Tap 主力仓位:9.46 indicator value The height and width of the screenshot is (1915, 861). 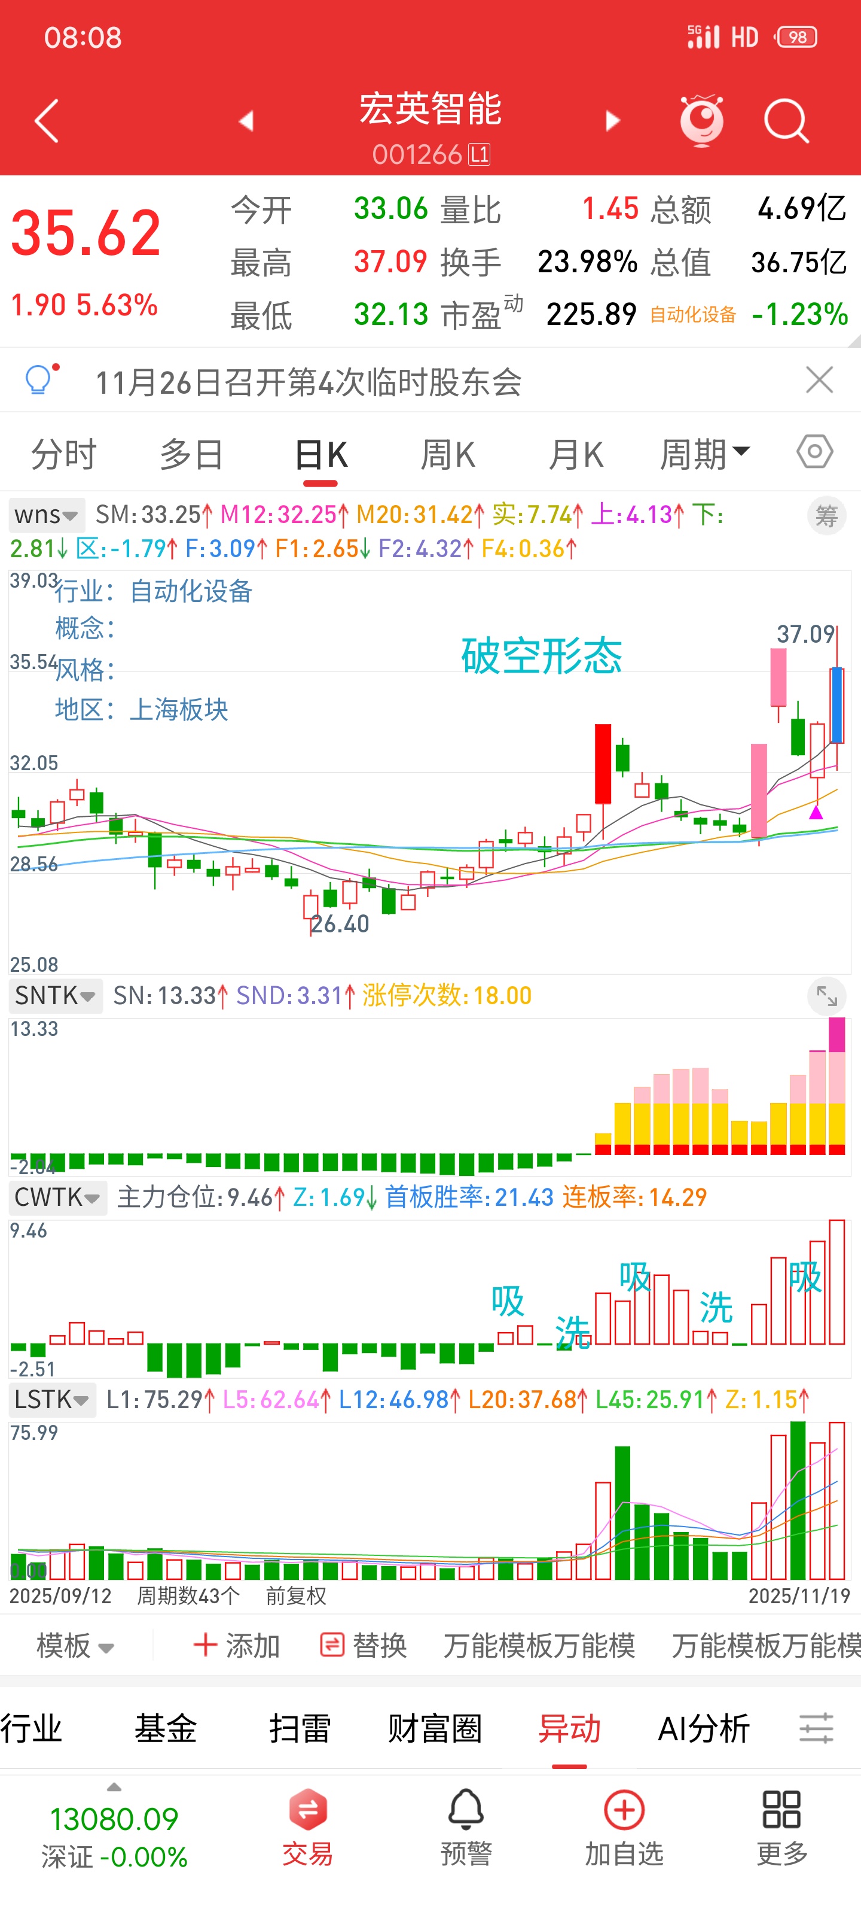point(200,1197)
